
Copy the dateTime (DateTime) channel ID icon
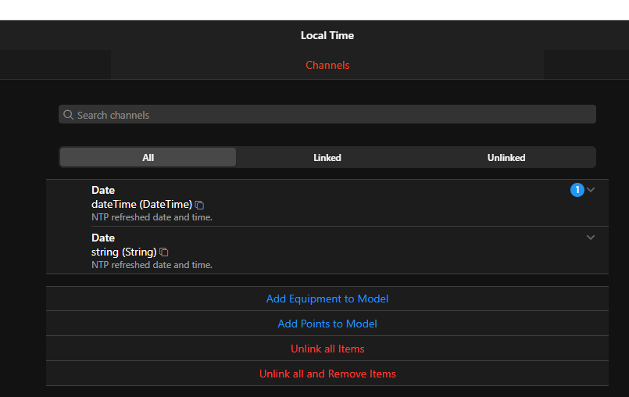200,205
